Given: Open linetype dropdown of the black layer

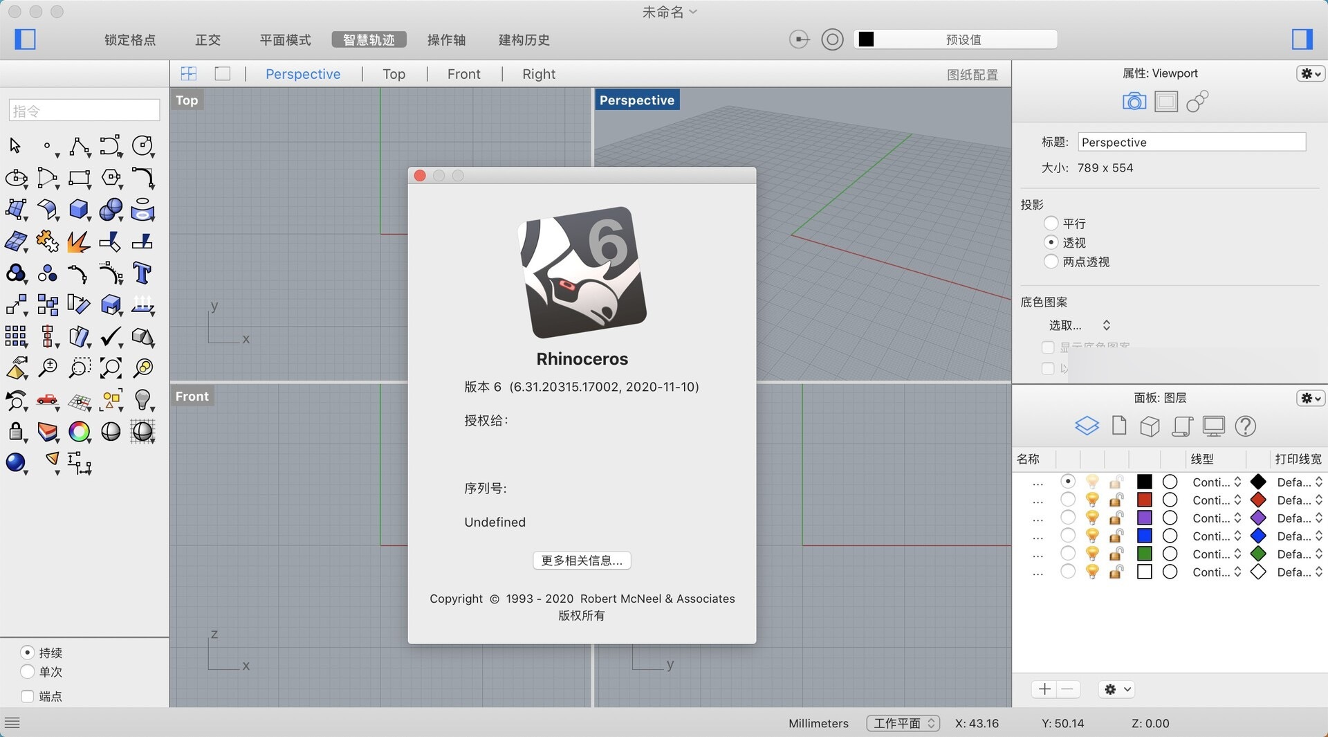Looking at the screenshot, I should (x=1217, y=482).
